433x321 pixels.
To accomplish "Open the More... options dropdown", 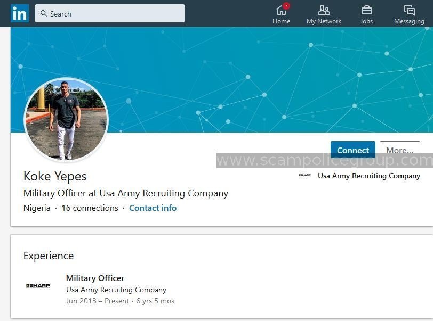I will pos(400,150).
